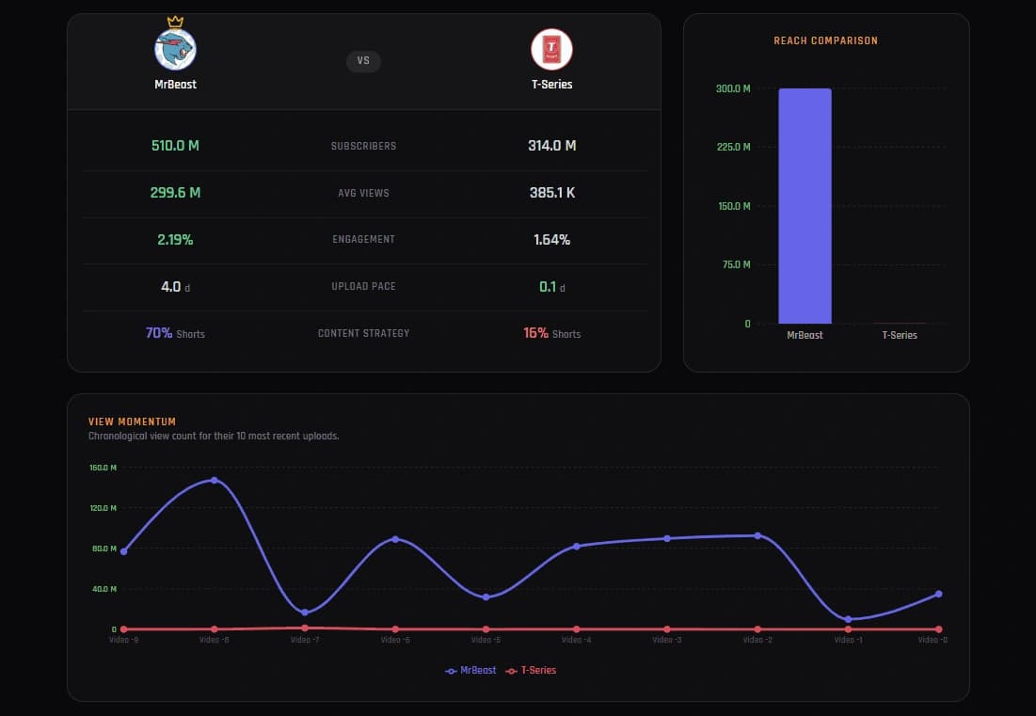Click the Video -2 x-axis label

tap(757, 640)
